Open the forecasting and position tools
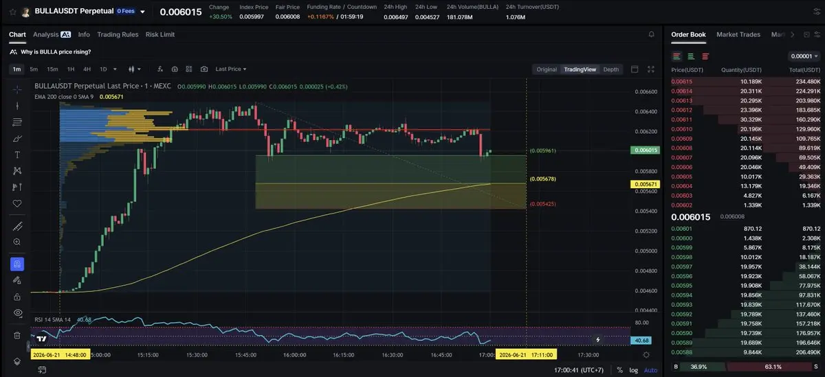 tap(17, 187)
